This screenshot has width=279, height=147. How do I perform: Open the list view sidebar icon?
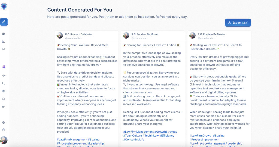pos(4,34)
